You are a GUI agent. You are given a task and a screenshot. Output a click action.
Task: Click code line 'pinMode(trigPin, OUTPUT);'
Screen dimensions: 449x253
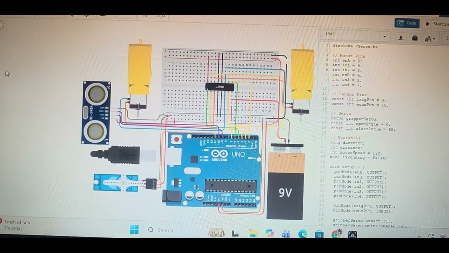click(x=364, y=206)
